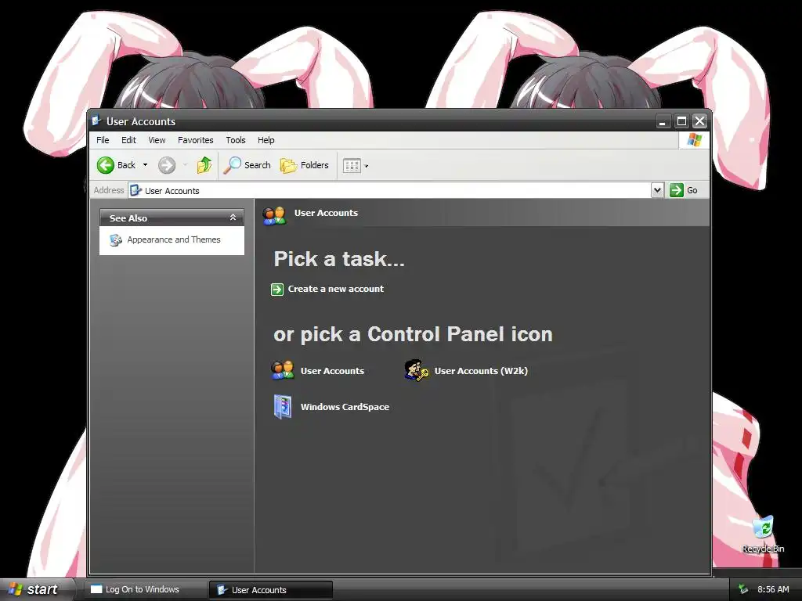802x601 pixels.
Task: Open the Forward history dropdown arrow
Action: tap(185, 165)
